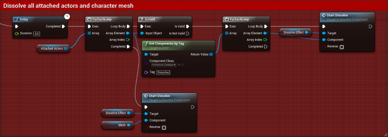Toggle Reverse checkbox on the bottom Start Dissolve node
The image size is (388, 137).
[164, 127]
